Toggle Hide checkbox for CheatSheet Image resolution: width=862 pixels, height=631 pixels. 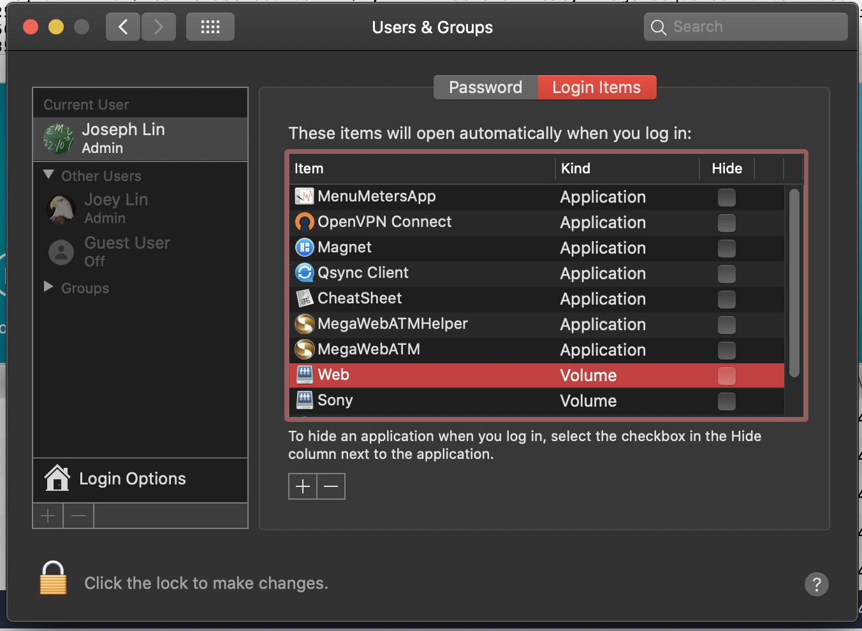coord(726,300)
